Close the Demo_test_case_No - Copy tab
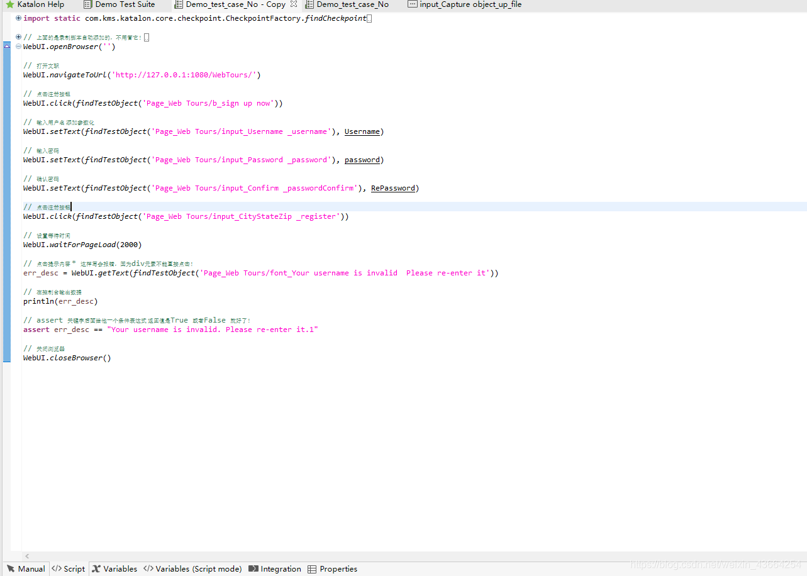The image size is (807, 576). pos(293,4)
